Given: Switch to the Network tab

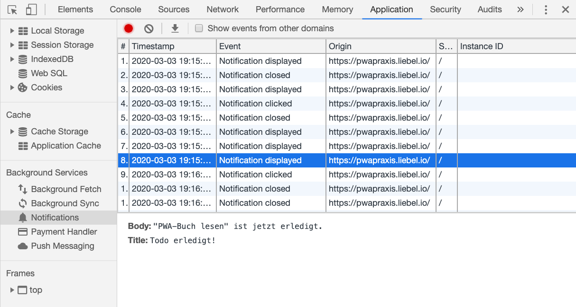Looking at the screenshot, I should pyautogui.click(x=222, y=9).
